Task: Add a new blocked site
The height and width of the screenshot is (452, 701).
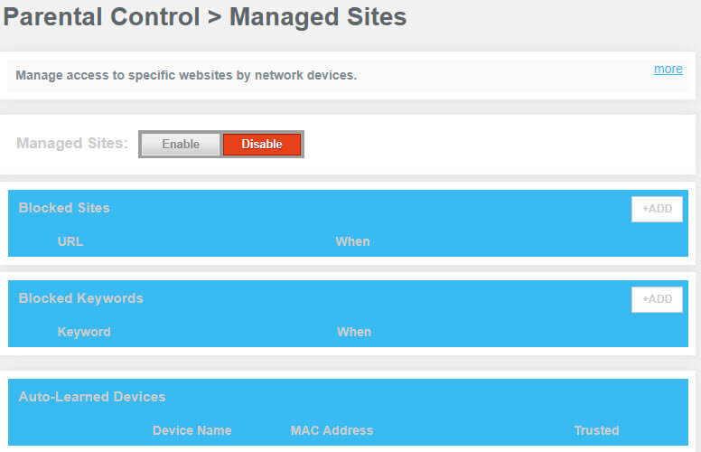Action: pos(657,209)
